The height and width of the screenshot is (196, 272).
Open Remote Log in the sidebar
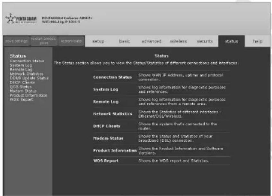pos(21,70)
